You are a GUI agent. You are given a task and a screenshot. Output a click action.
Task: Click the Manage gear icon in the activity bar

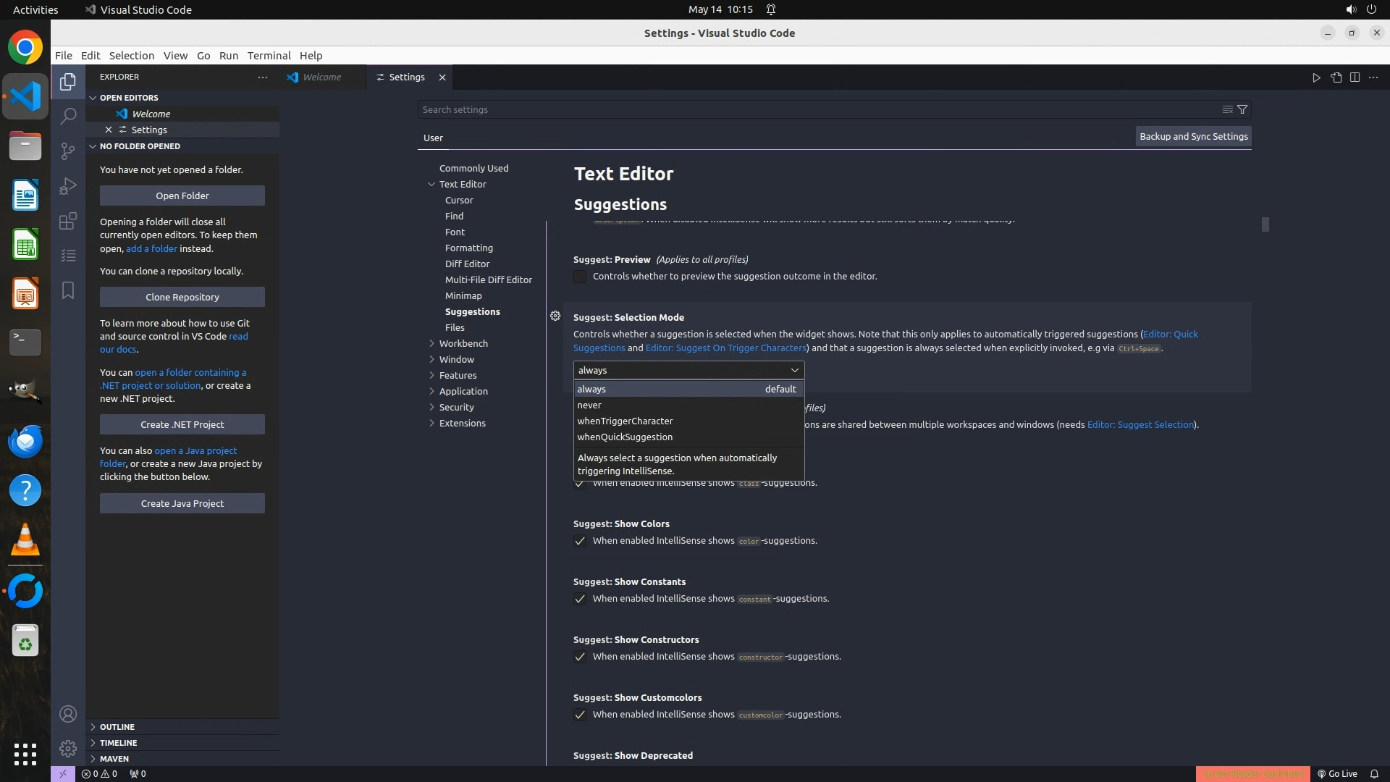point(68,748)
